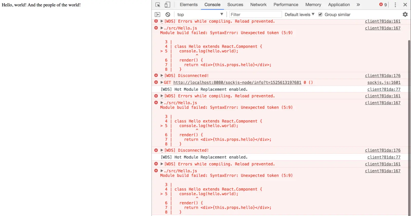
Task: Expand the topmost [WDS] Errors while compiling message
Action: tap(162, 21)
